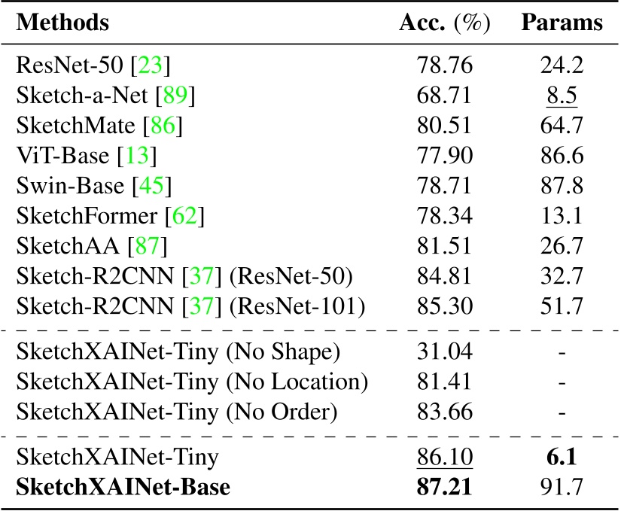Image resolution: width=621 pixels, height=511 pixels.
Task: Follow citation 13 beside ViT-Base
Action: pyautogui.click(x=137, y=156)
